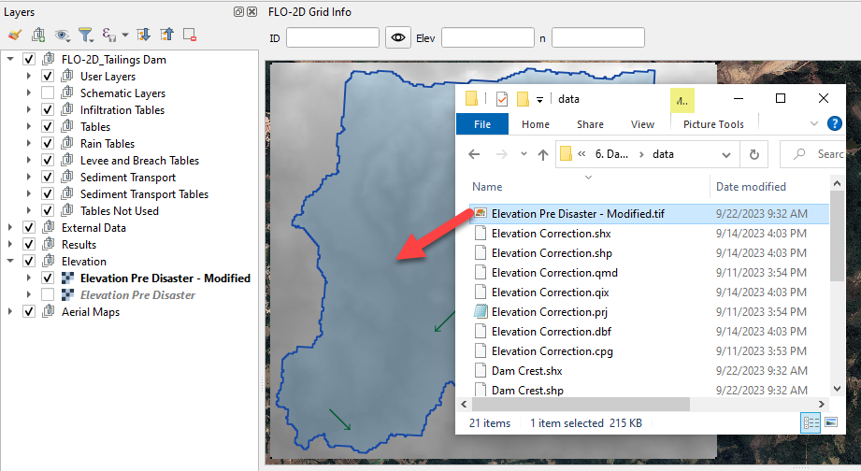Click the Collapse All layers icon
This screenshot has height=471, width=861.
[166, 36]
